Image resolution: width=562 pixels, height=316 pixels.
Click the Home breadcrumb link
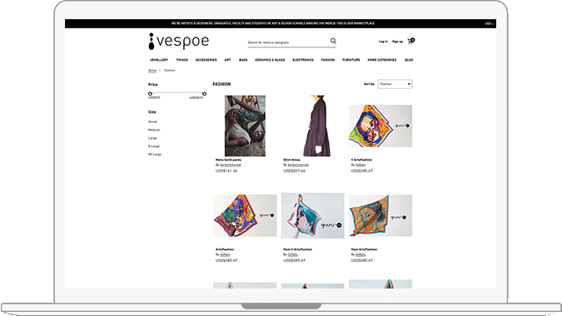coord(152,71)
